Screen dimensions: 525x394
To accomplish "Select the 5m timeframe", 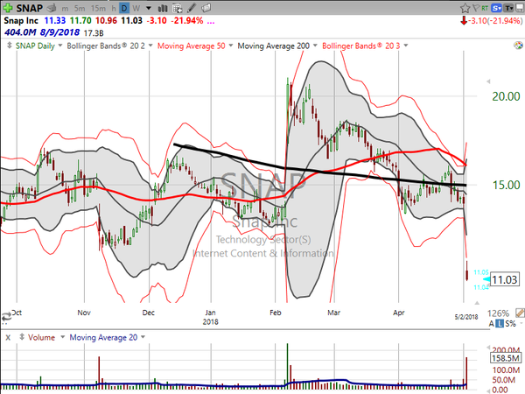I will point(80,9).
